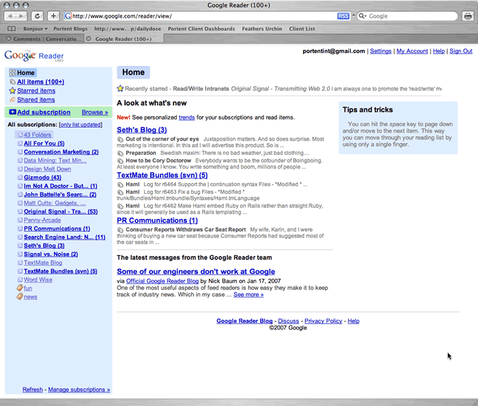478x406 pixels.
Task: Open Portent Client Dashboards bookmark
Action: tap(201, 29)
